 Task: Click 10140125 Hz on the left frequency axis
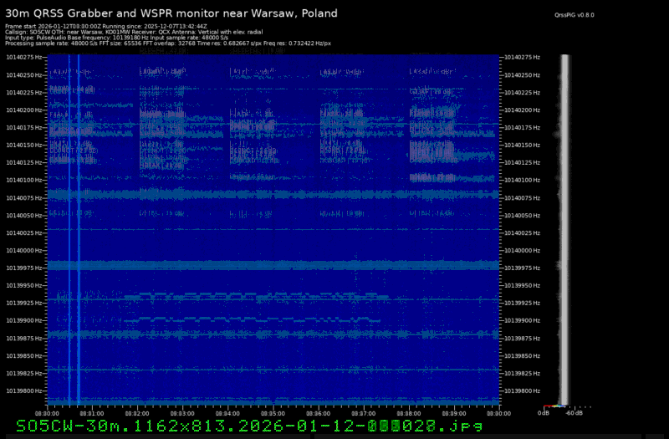click(24, 162)
